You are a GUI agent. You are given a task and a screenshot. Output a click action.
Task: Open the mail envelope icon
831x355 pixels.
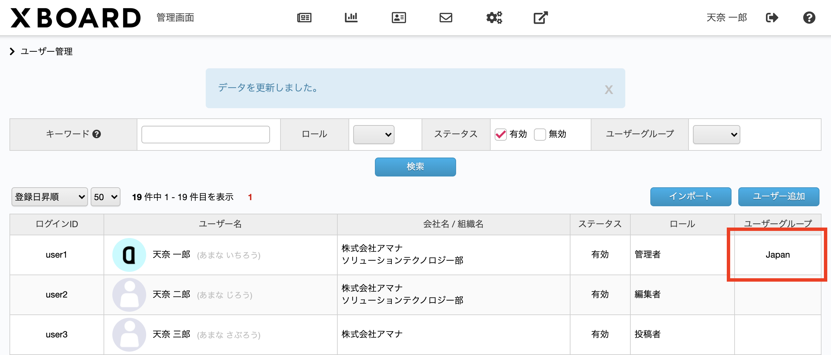446,18
